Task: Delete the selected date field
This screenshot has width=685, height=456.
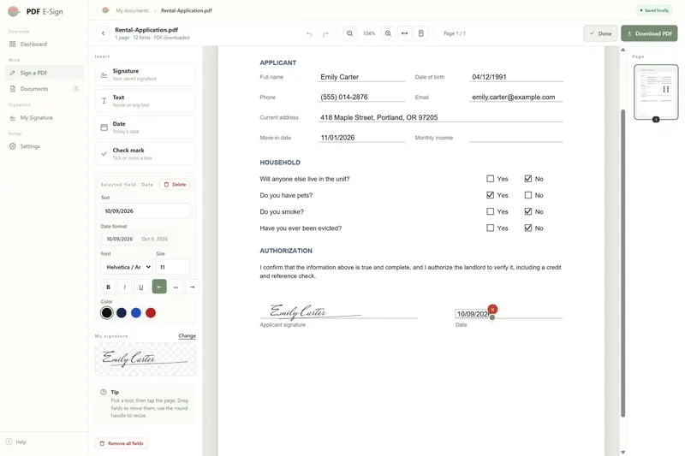Action: point(175,185)
